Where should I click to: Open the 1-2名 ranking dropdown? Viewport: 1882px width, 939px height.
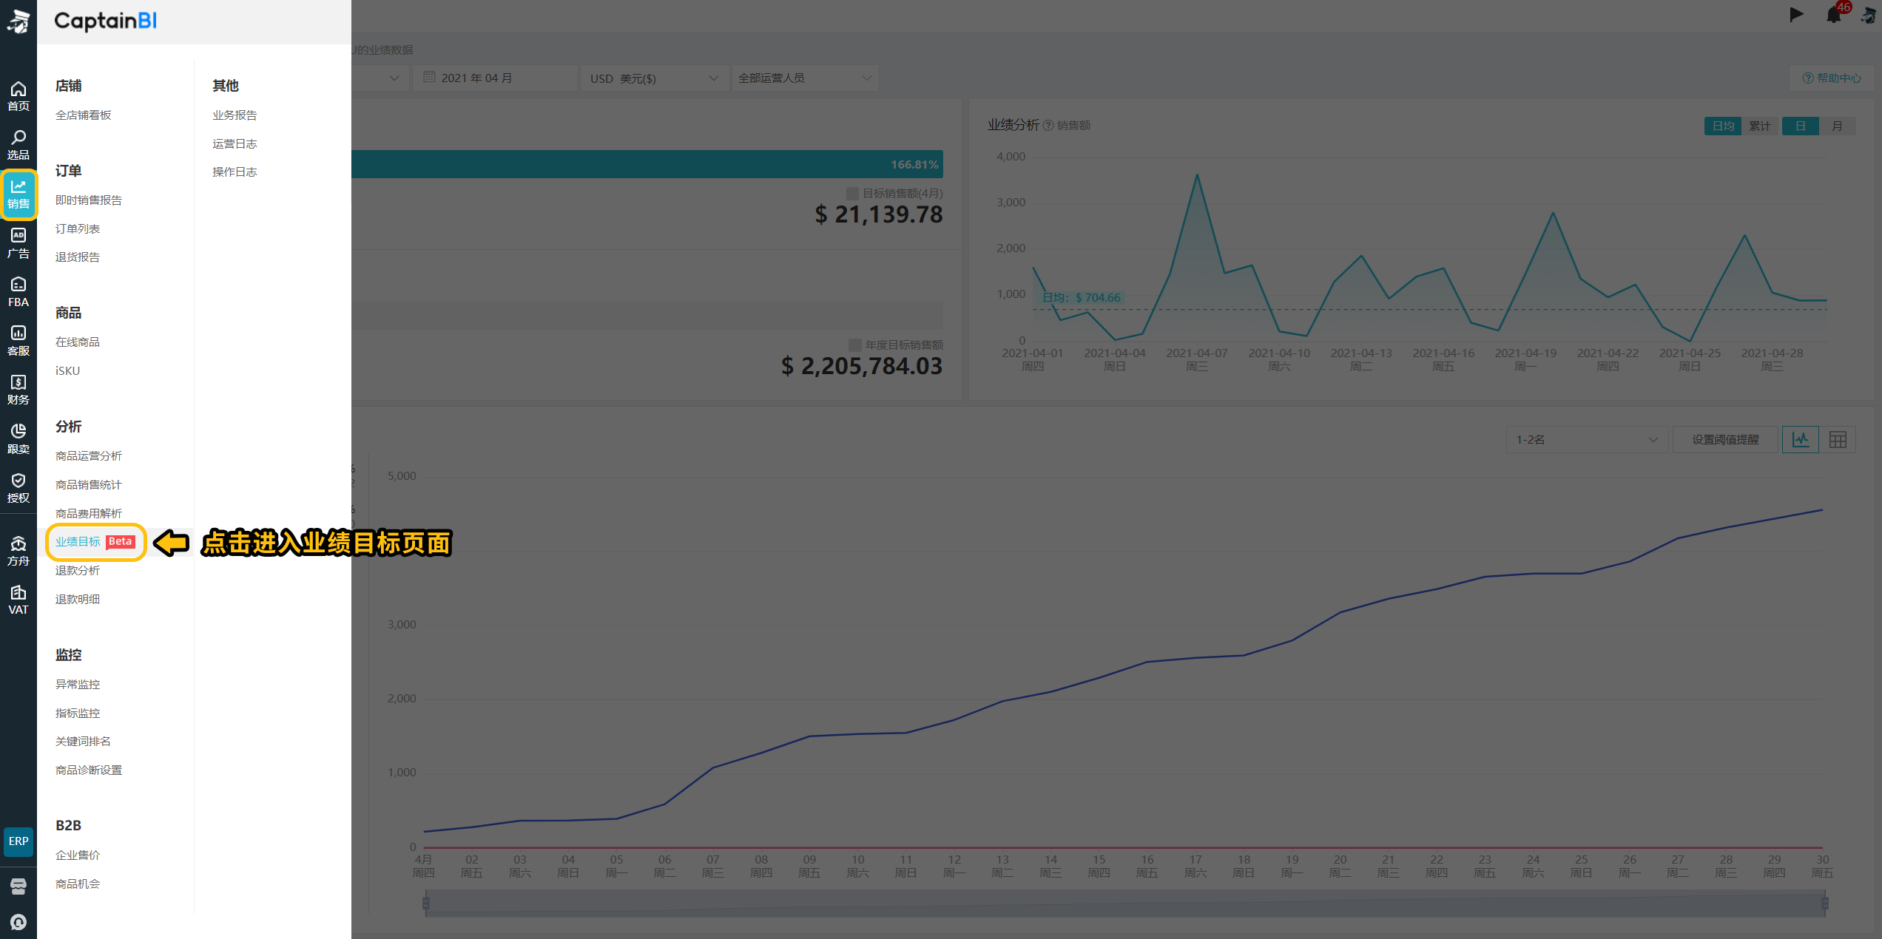[x=1587, y=440]
